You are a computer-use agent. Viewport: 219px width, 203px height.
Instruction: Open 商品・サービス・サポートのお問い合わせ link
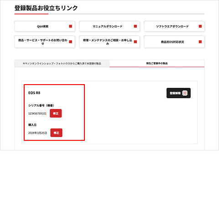coord(45,42)
